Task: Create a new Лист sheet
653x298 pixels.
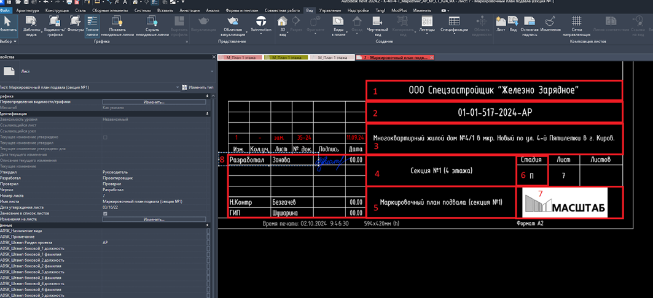Action: click(501, 24)
